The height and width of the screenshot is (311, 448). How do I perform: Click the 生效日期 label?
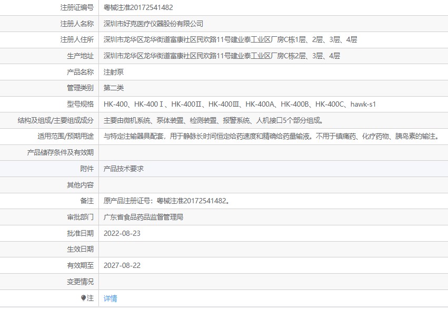point(81,249)
